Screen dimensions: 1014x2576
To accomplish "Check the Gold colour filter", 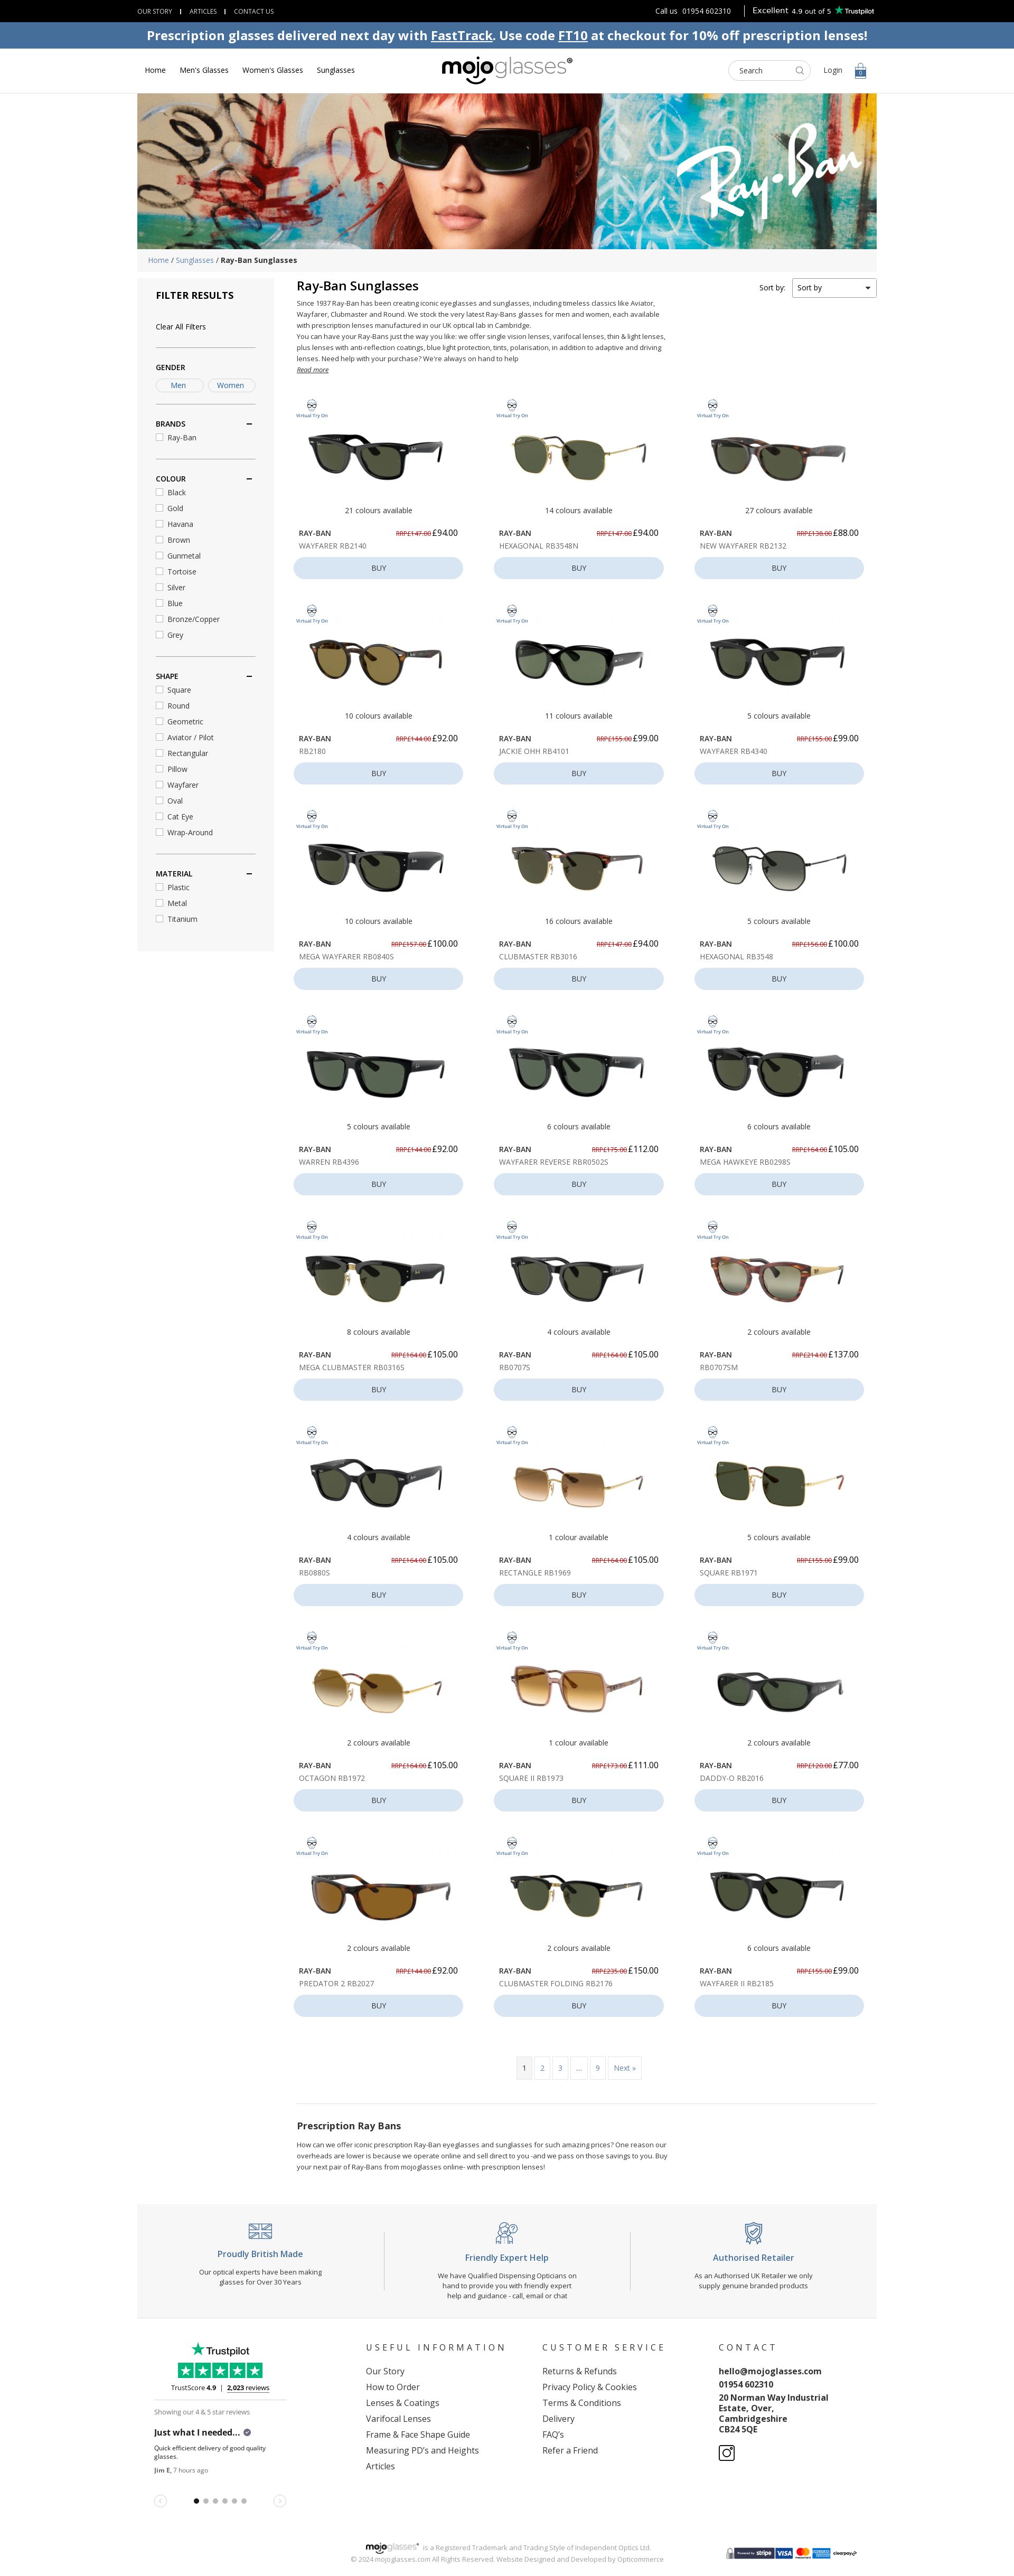I will pyautogui.click(x=159, y=508).
